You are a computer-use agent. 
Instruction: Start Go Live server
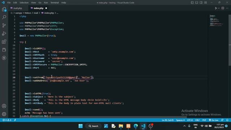coord(213,120)
